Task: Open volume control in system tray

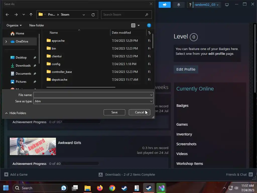Action: [236, 188]
